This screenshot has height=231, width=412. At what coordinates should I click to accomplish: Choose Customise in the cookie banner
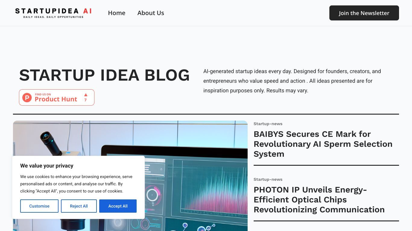click(39, 206)
